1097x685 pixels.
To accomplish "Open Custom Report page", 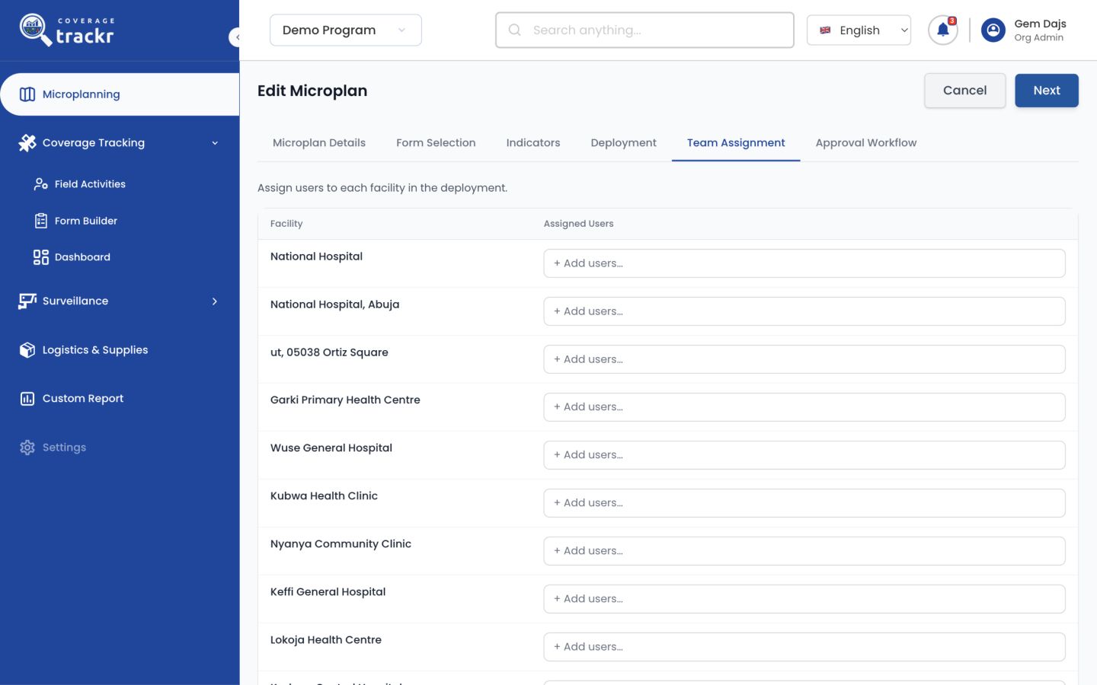I will 83,399.
